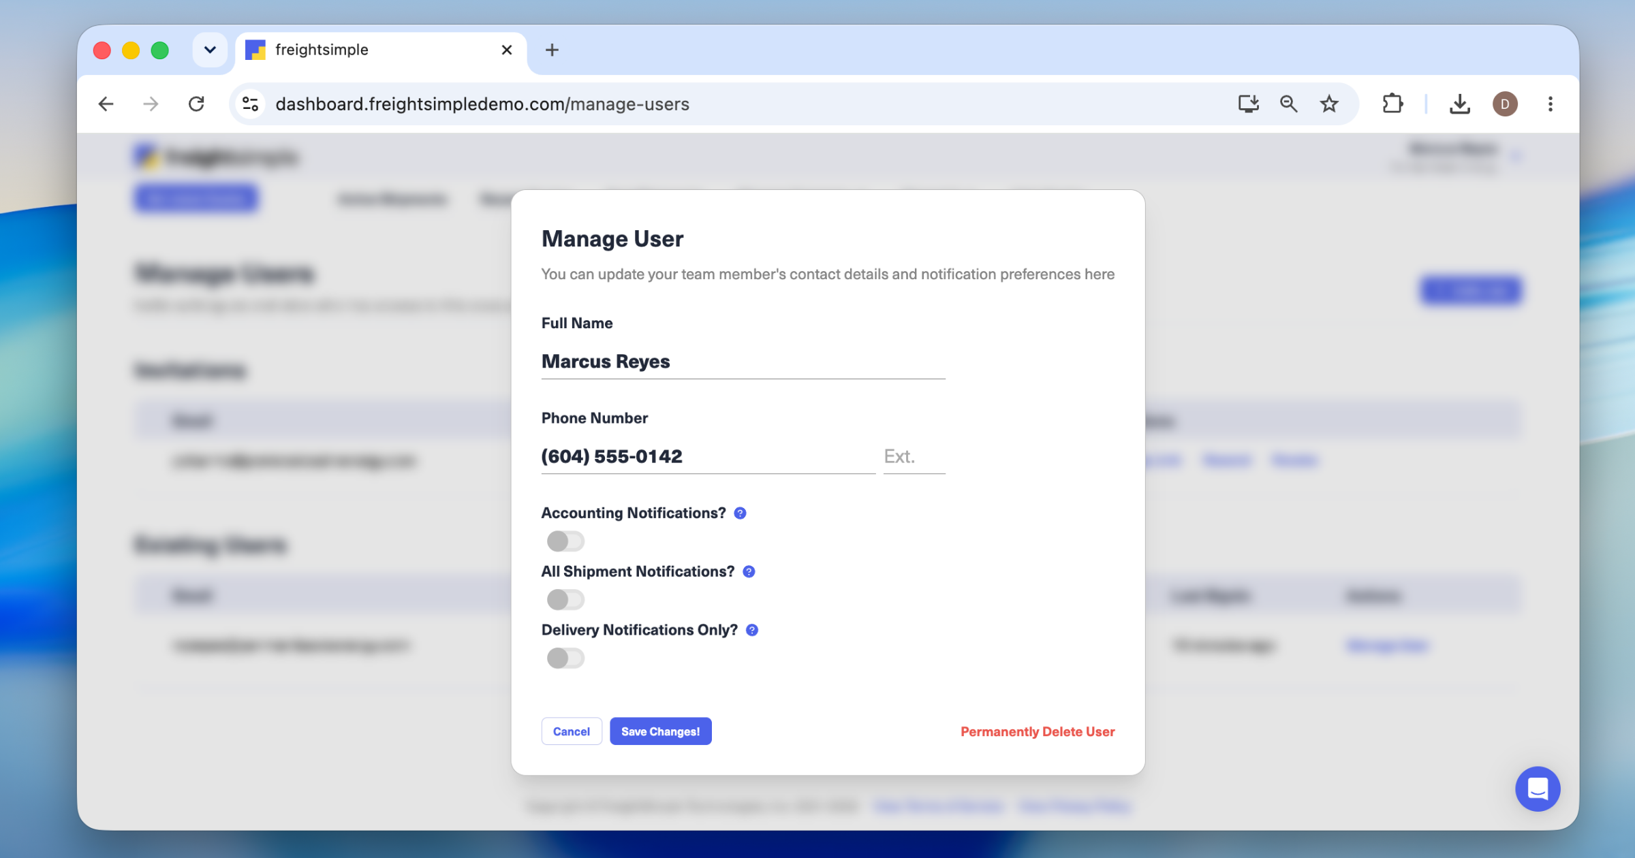The width and height of the screenshot is (1635, 858).
Task: Click the Delivery Notifications Only? label
Action: [640, 631]
